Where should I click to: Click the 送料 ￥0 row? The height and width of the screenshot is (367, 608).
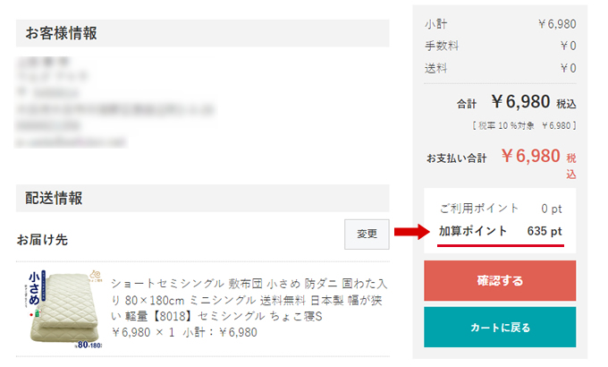coord(500,68)
